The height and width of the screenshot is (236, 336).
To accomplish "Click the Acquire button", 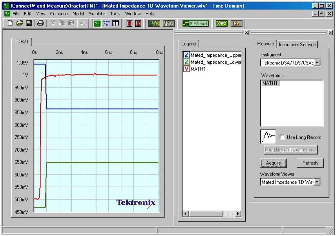I will point(273,163).
